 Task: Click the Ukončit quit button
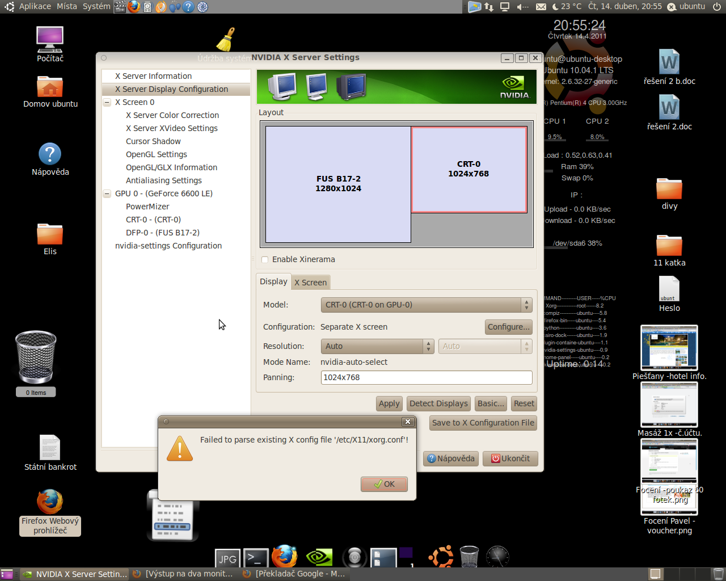(x=510, y=458)
